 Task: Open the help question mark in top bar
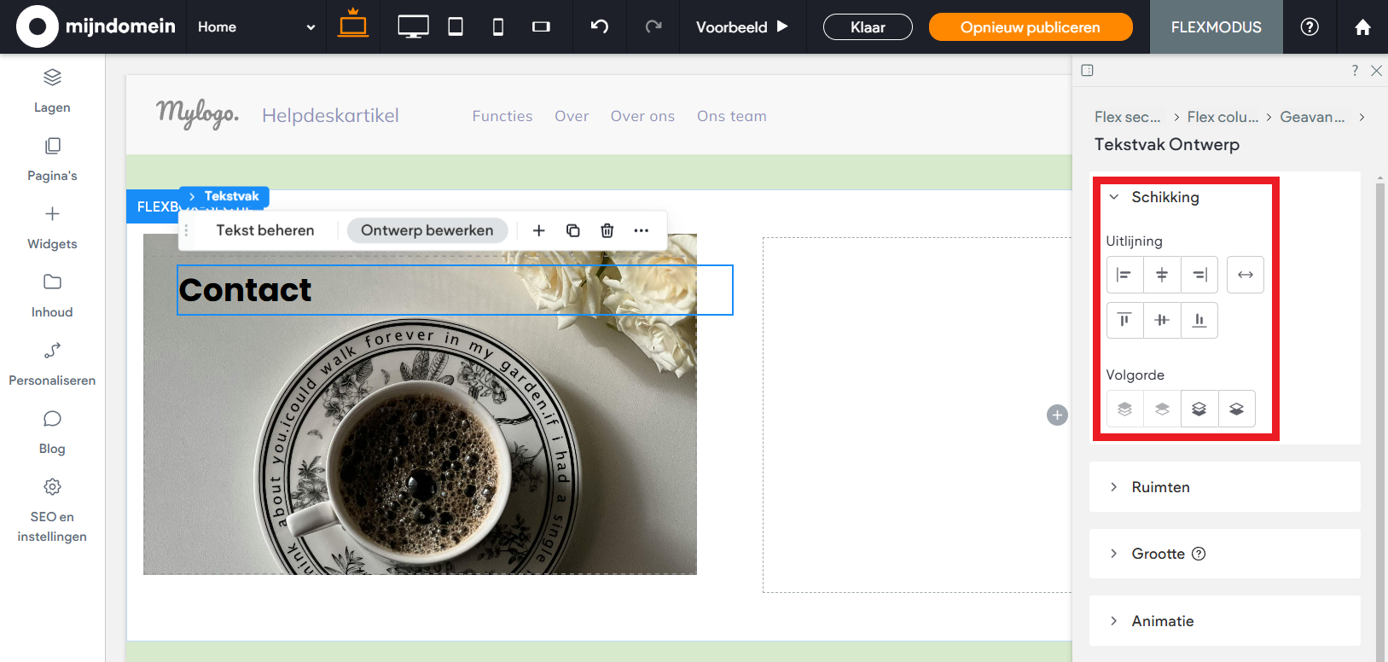pos(1310,26)
